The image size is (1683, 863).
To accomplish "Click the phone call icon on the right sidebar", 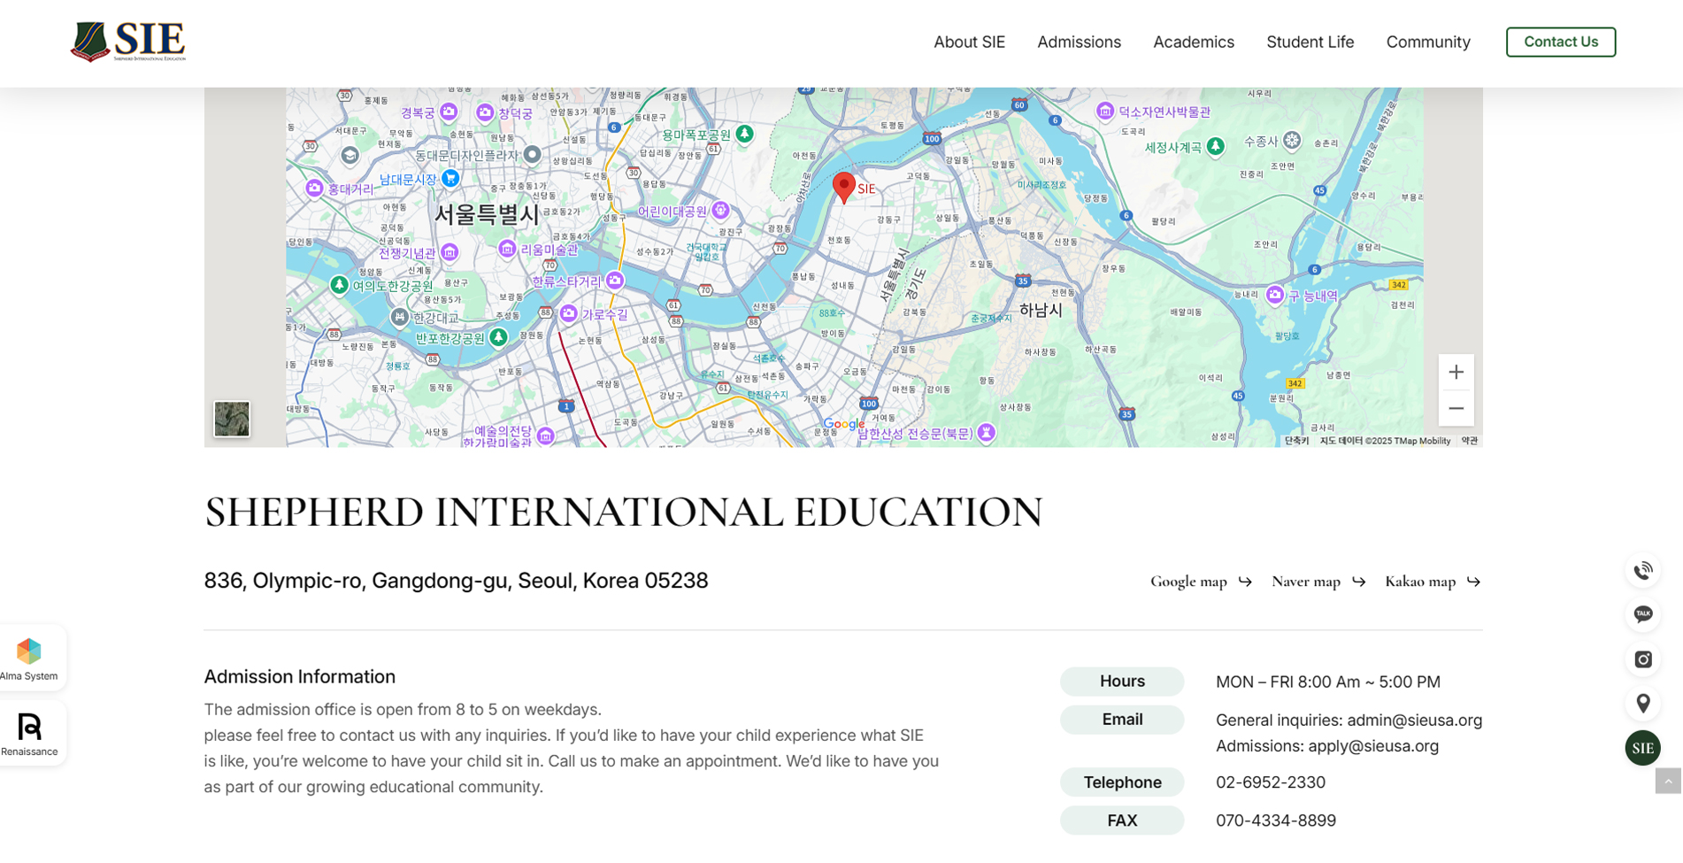I will (x=1642, y=571).
